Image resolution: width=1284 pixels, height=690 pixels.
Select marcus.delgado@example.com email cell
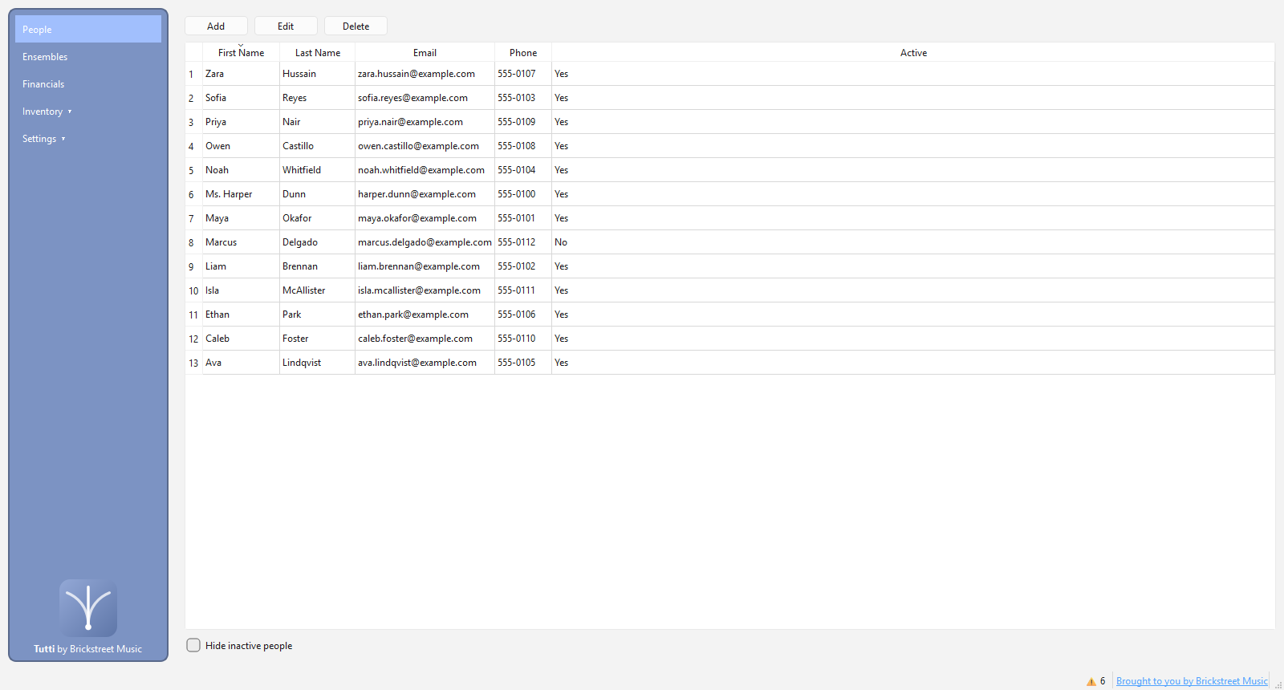425,242
